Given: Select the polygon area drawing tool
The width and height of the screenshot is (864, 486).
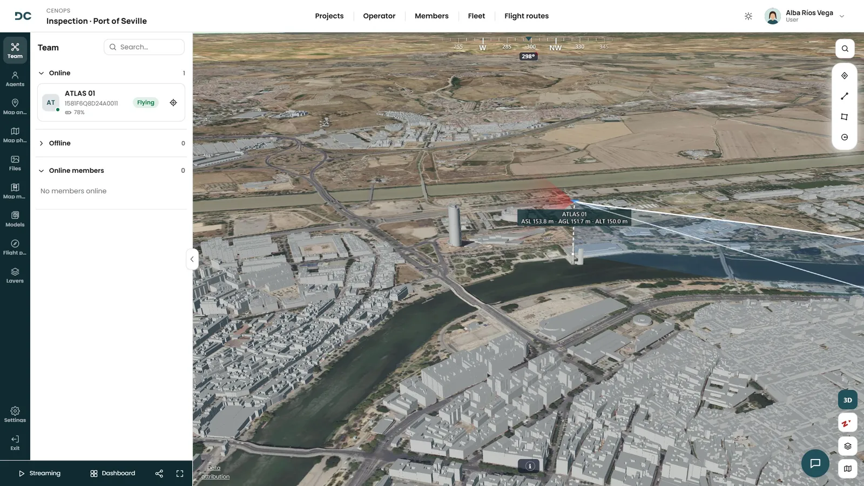Looking at the screenshot, I should pos(845,117).
